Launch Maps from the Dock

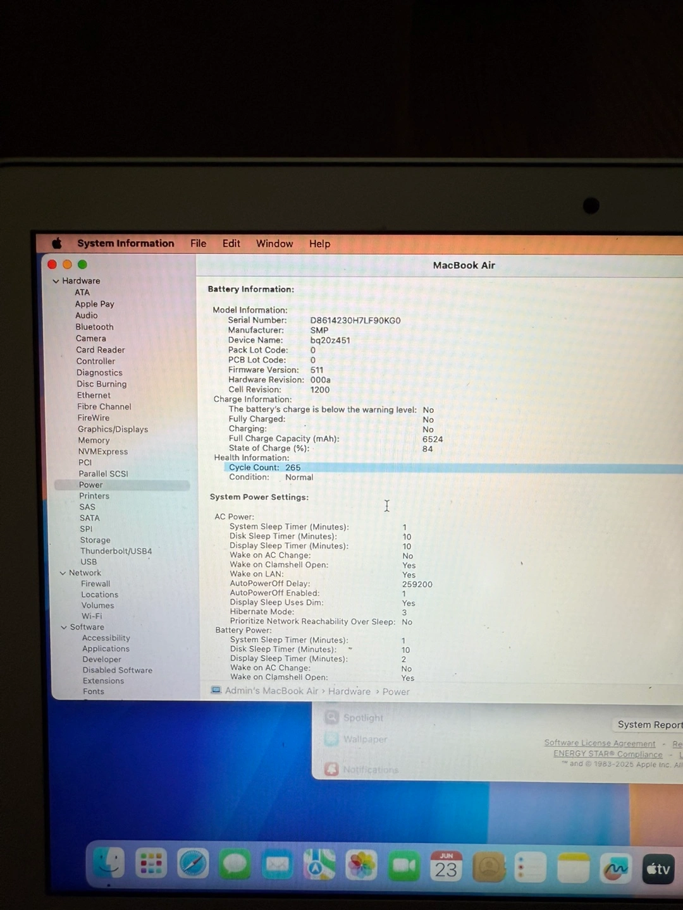point(319,865)
